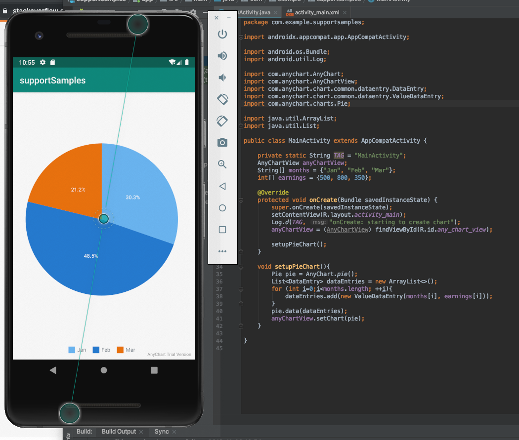Tap the phone's on-screen back button
This screenshot has width=519, height=440.
[x=53, y=370]
